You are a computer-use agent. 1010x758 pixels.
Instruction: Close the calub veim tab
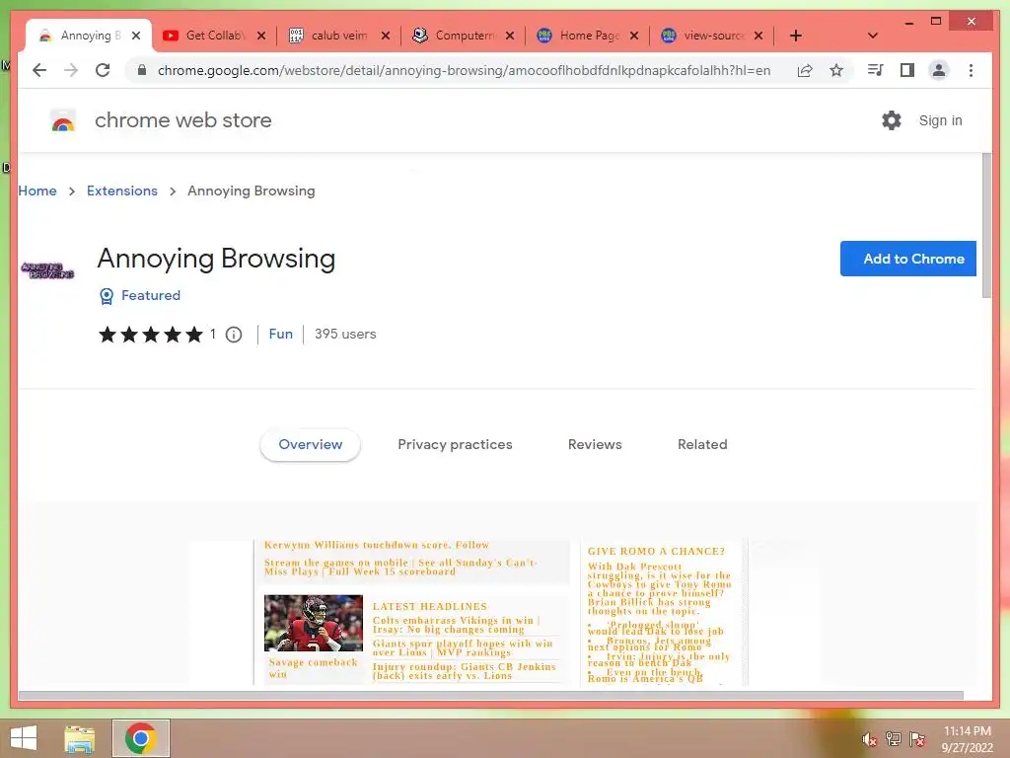click(x=386, y=36)
